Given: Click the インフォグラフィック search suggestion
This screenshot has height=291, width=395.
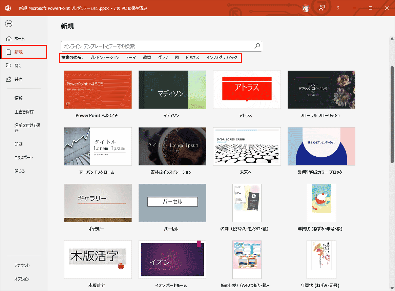Looking at the screenshot, I should tap(222, 58).
